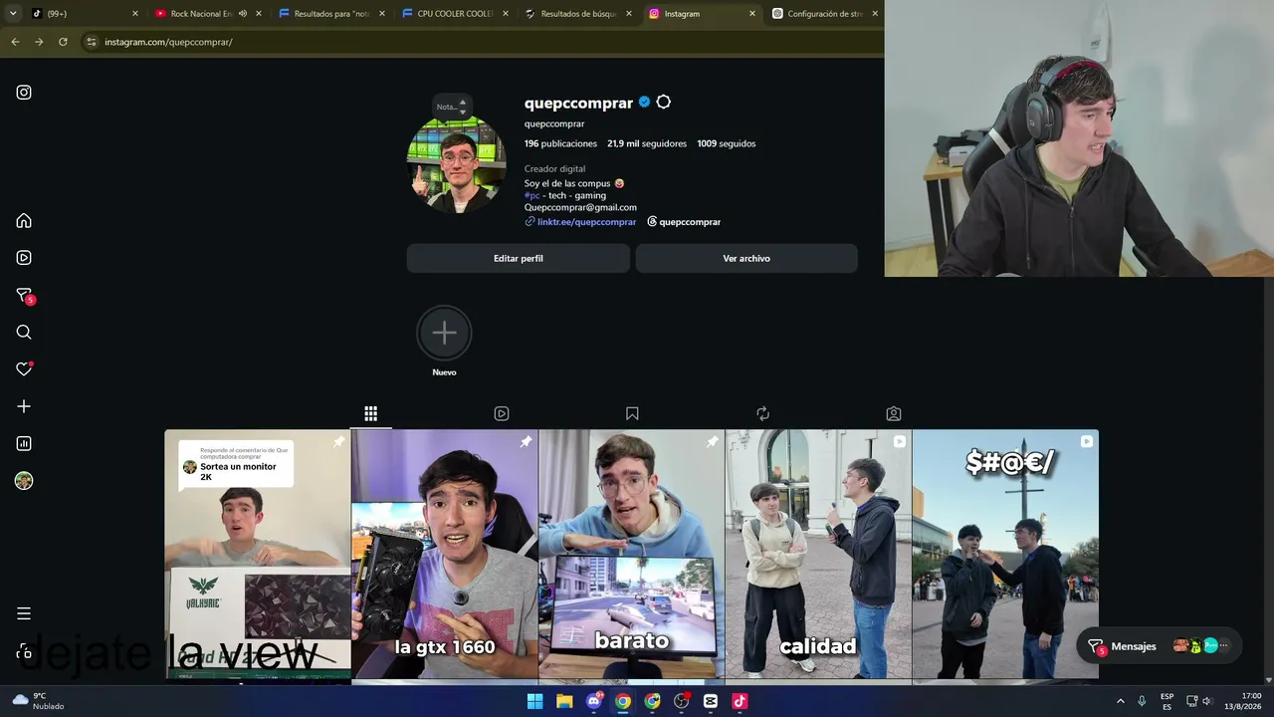This screenshot has width=1274, height=717.
Task: Click Editar perfil button
Action: pyautogui.click(x=519, y=259)
